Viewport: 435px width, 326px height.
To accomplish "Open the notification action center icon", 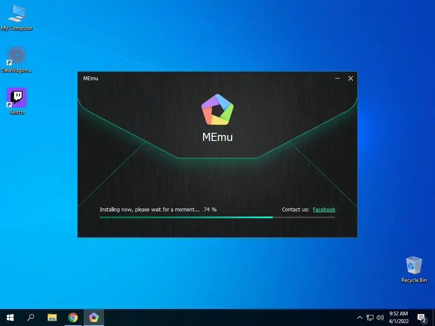I will [x=421, y=318].
